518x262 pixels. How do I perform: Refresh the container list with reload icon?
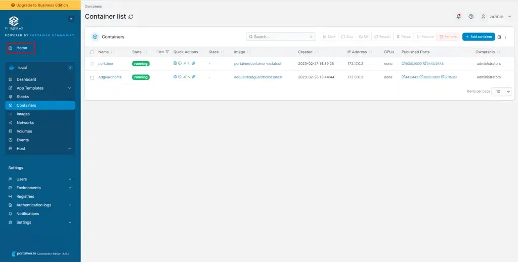click(x=131, y=17)
